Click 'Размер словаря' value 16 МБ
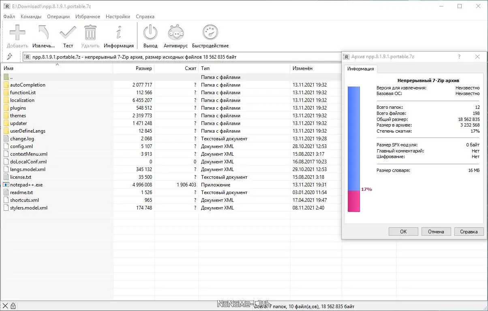The width and height of the screenshot is (488, 311). pos(474,170)
